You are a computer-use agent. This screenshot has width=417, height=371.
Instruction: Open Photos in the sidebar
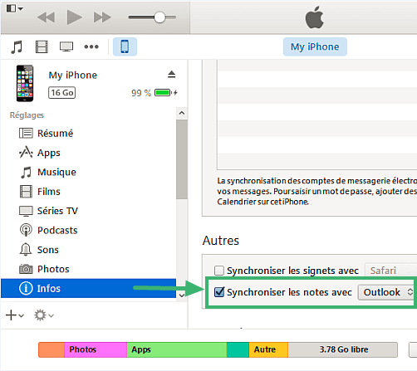[89, 269]
